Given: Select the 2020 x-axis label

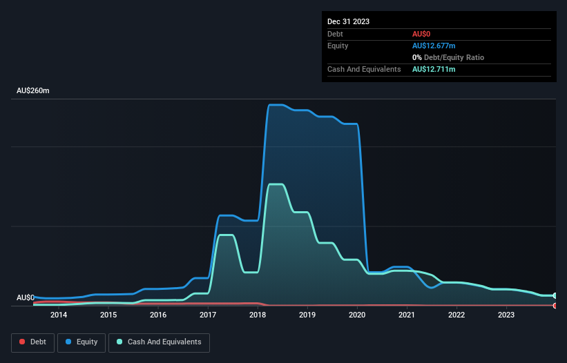Looking at the screenshot, I should point(357,315).
